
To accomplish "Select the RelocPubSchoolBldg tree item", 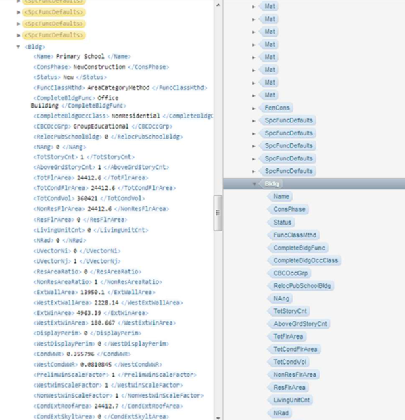I will pyautogui.click(x=302, y=286).
